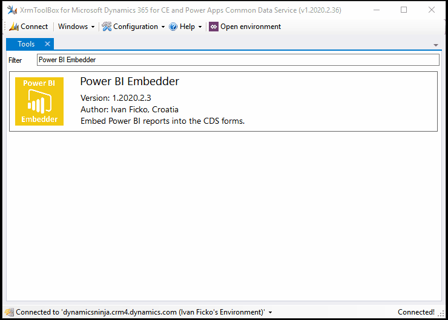Open the Configuration tools icon
Viewport: 448px width, 320px height.
coord(107,27)
